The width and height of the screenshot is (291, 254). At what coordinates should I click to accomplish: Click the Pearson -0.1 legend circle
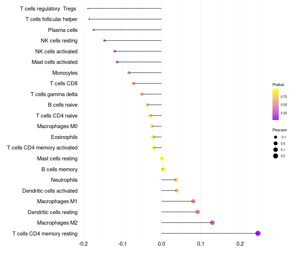276,137
